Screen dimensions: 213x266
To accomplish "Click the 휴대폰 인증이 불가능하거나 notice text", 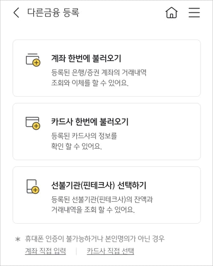I will (x=95, y=239).
